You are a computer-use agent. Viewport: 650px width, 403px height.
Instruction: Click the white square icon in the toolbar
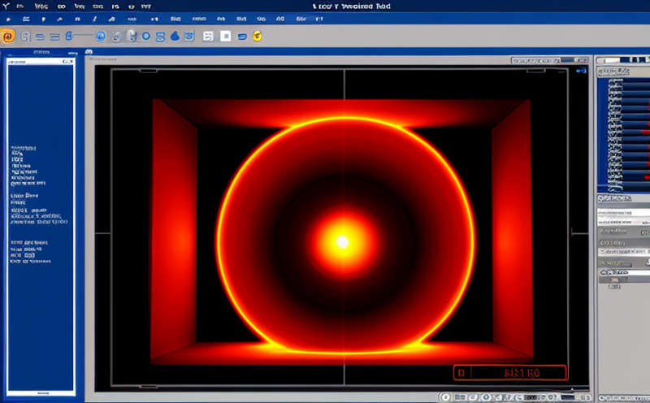[226, 36]
